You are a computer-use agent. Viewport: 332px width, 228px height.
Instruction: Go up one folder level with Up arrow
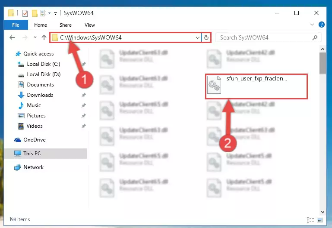[x=44, y=37]
